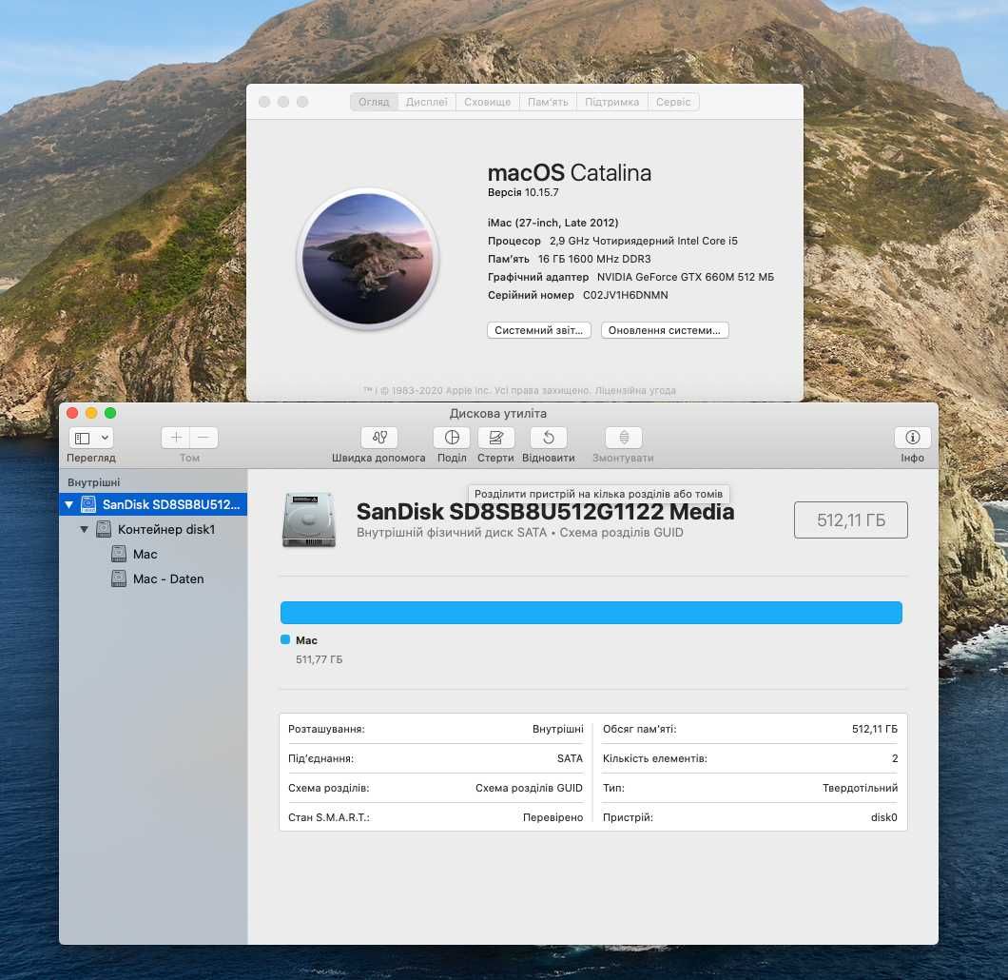Click the Partition (Поділ) toolbar icon
Viewport: 1008px width, 980px height.
coord(452,438)
